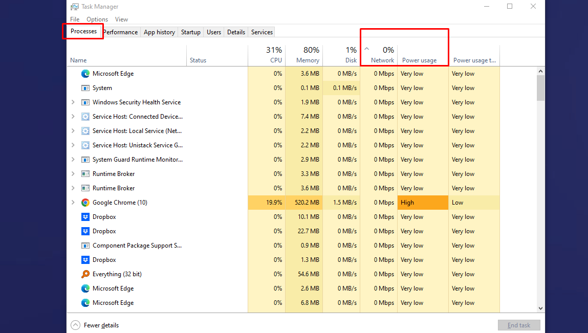Expand Service Host: Connected Device entry

74,116
